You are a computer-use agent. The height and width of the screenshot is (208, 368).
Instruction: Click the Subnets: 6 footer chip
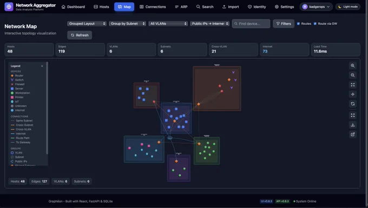[82, 182]
